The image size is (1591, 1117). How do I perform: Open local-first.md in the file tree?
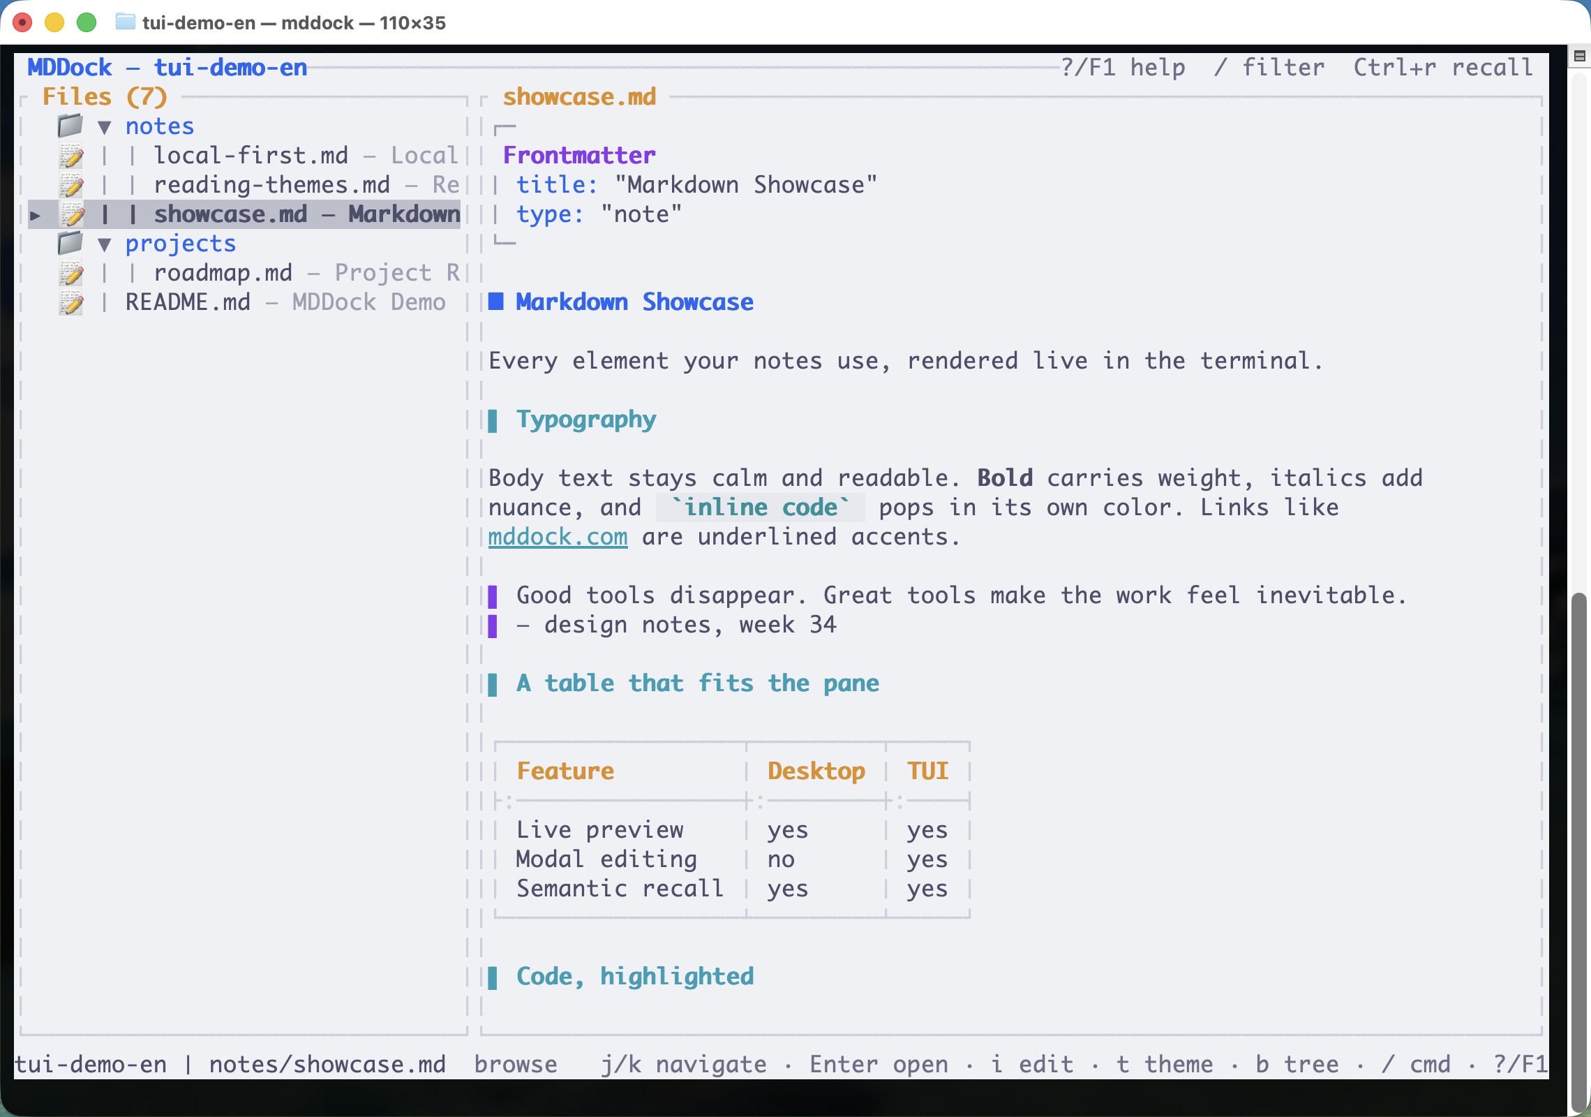(x=251, y=156)
